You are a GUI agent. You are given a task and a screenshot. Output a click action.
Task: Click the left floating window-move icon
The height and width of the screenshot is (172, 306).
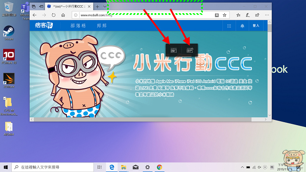click(x=174, y=50)
